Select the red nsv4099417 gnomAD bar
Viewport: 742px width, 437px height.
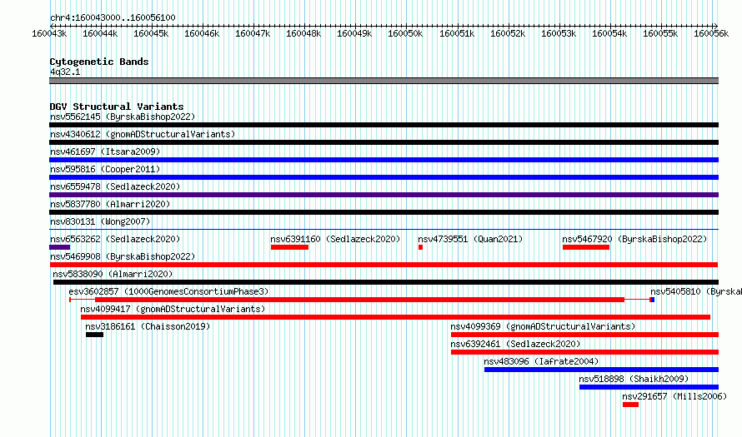point(396,317)
